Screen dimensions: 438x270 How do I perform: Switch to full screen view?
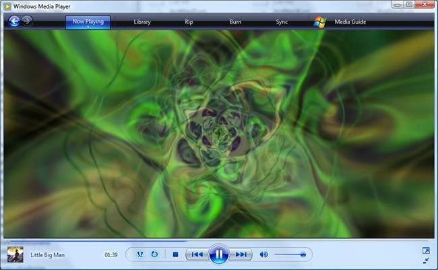tap(426, 250)
